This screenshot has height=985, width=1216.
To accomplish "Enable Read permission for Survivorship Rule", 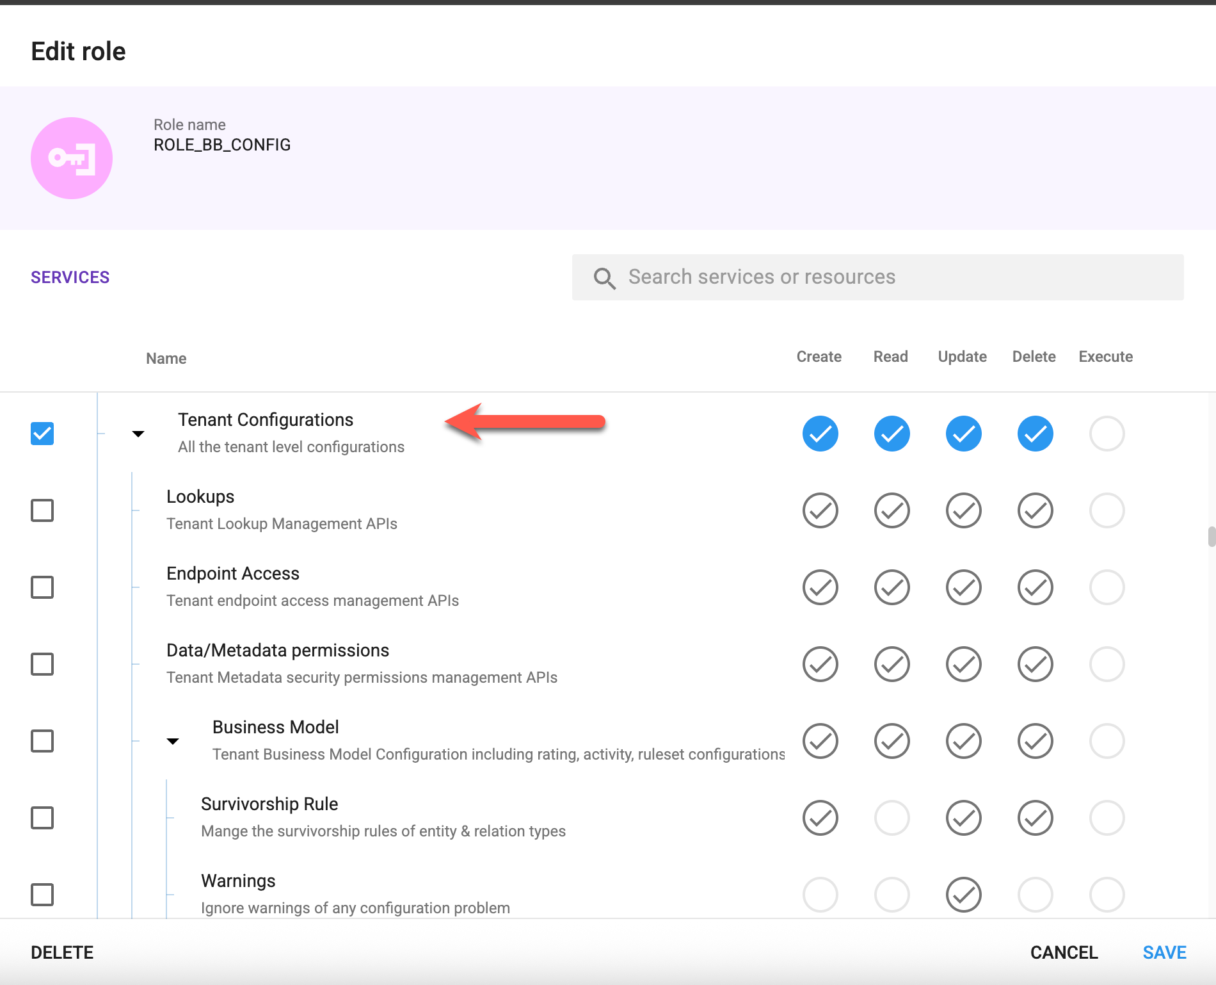I will tap(892, 818).
